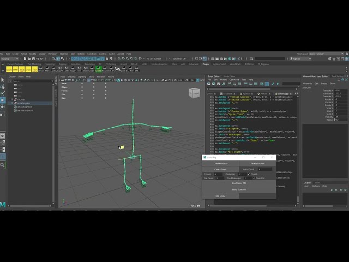Click the skeleton shelf icon
This screenshot has height=262, width=349.
coord(118,69)
